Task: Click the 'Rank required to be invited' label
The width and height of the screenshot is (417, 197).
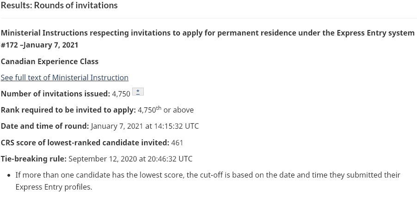Action: (x=68, y=110)
